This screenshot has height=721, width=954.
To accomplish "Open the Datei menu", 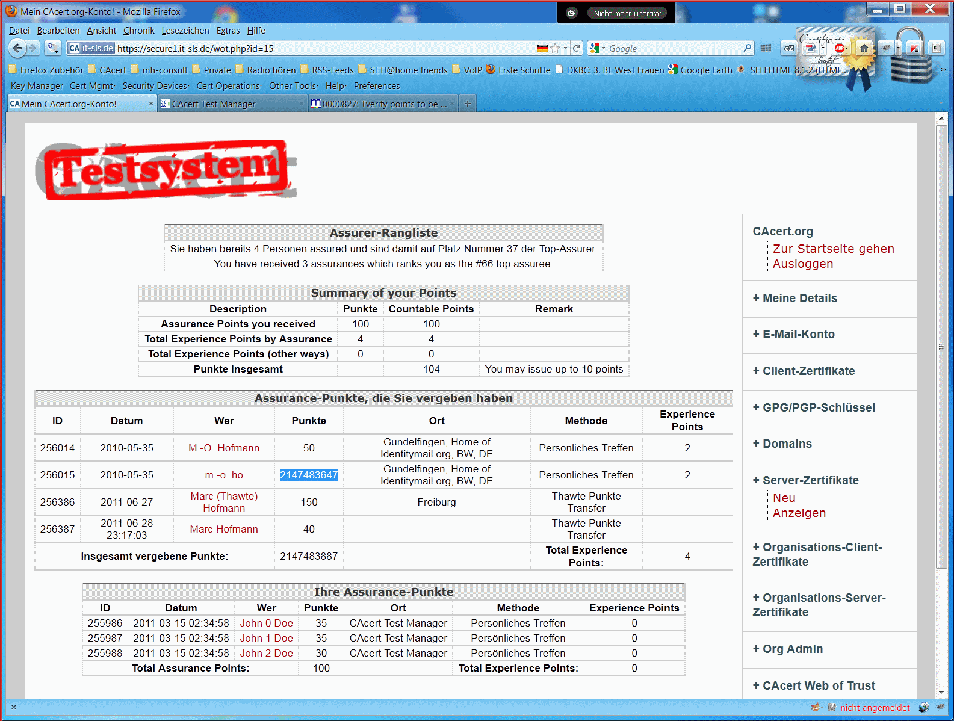I will [x=19, y=31].
